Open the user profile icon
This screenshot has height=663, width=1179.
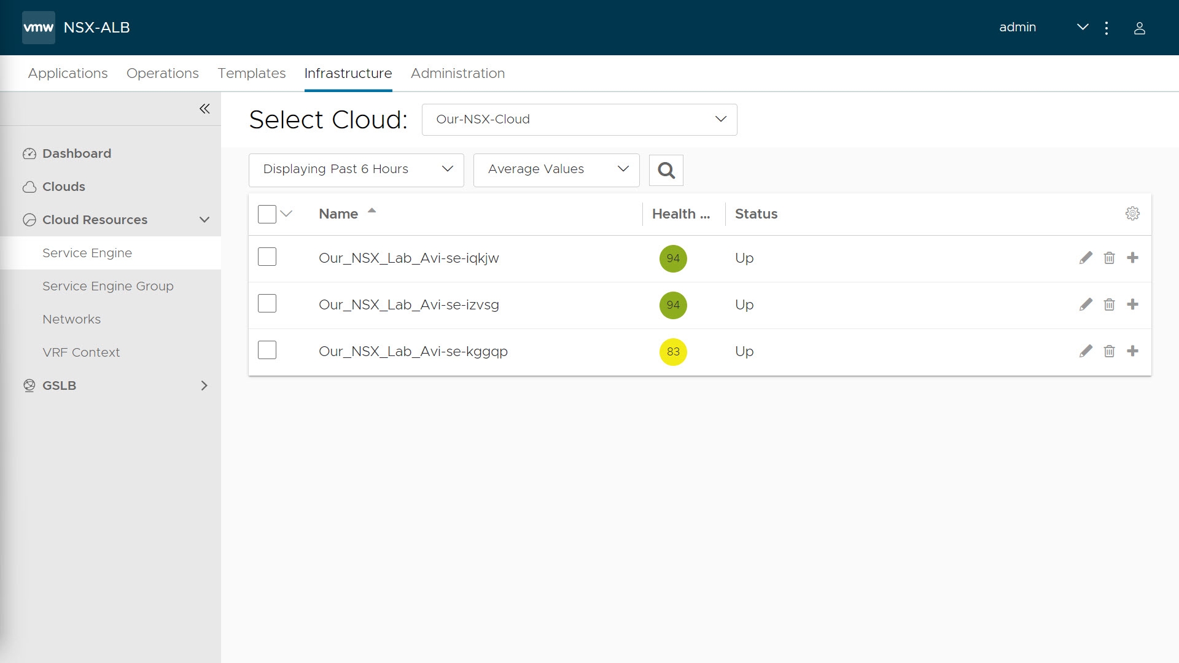pyautogui.click(x=1139, y=28)
